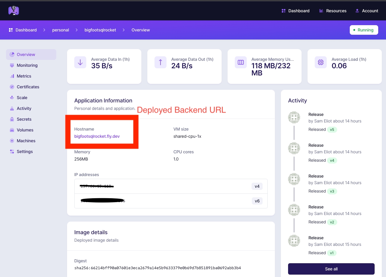This screenshot has height=277, width=386.
Task: Click the Average Load CPU icon
Action: click(321, 62)
